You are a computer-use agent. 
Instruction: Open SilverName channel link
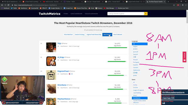(62, 85)
